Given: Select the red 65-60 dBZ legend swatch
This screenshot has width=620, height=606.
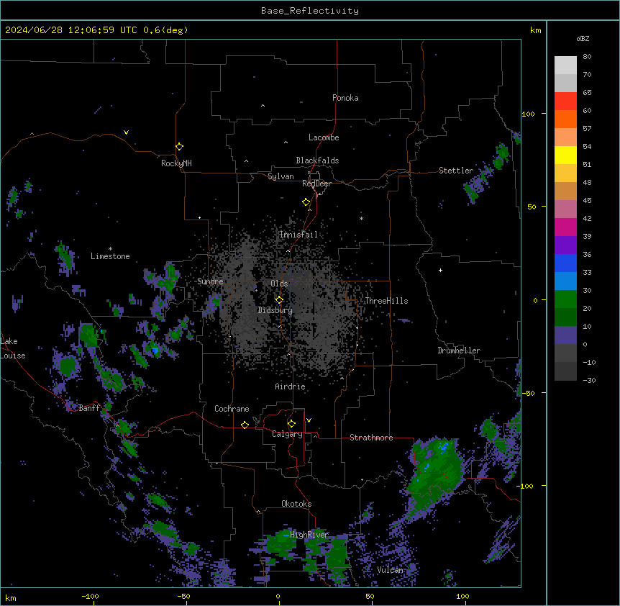Looking at the screenshot, I should click(565, 101).
